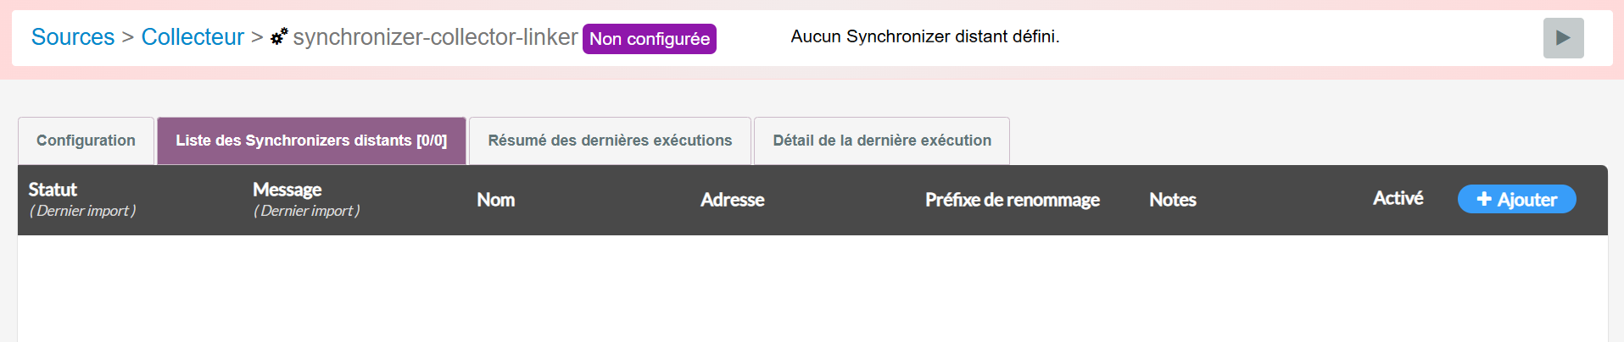The height and width of the screenshot is (342, 1624).
Task: Click the Nom column header
Action: [x=496, y=200]
